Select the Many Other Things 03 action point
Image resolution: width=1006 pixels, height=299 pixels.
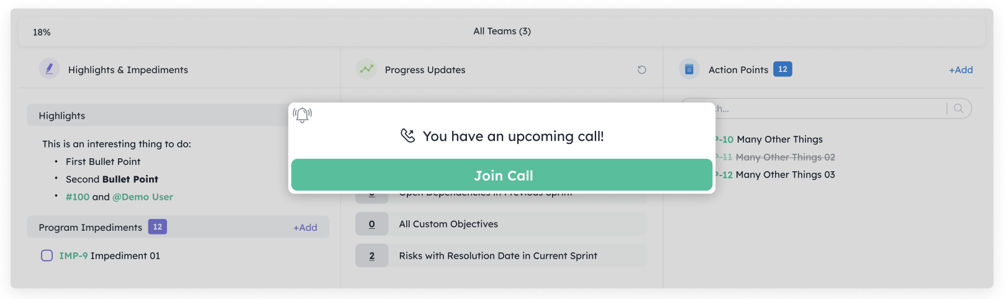pyautogui.click(x=785, y=175)
